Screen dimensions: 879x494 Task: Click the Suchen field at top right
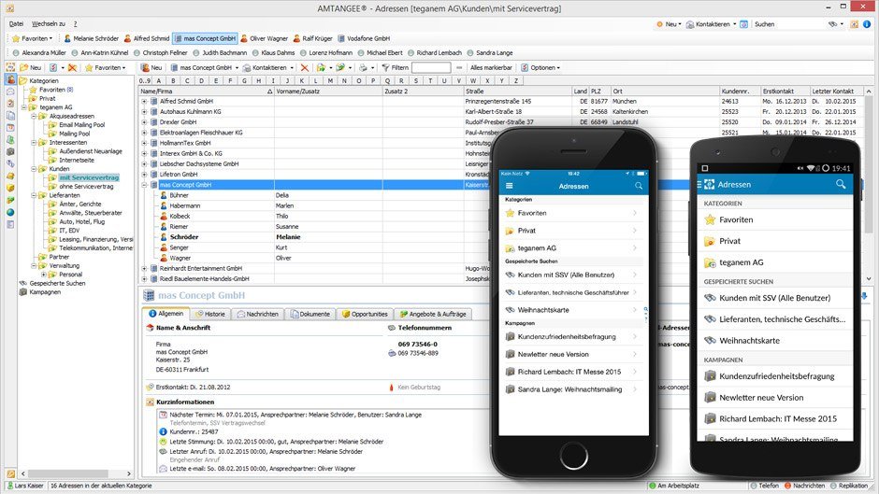pyautogui.click(x=788, y=24)
